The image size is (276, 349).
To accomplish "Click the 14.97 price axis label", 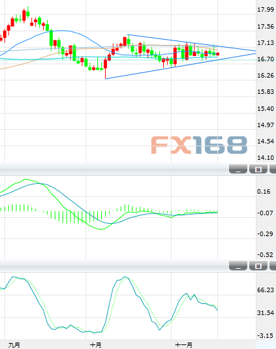I will point(266,125).
